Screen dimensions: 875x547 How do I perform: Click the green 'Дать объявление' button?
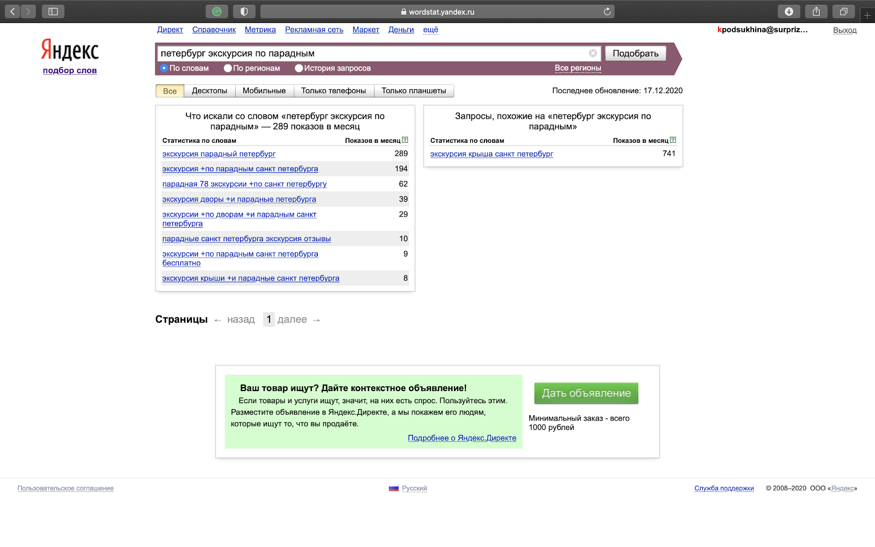tap(586, 393)
